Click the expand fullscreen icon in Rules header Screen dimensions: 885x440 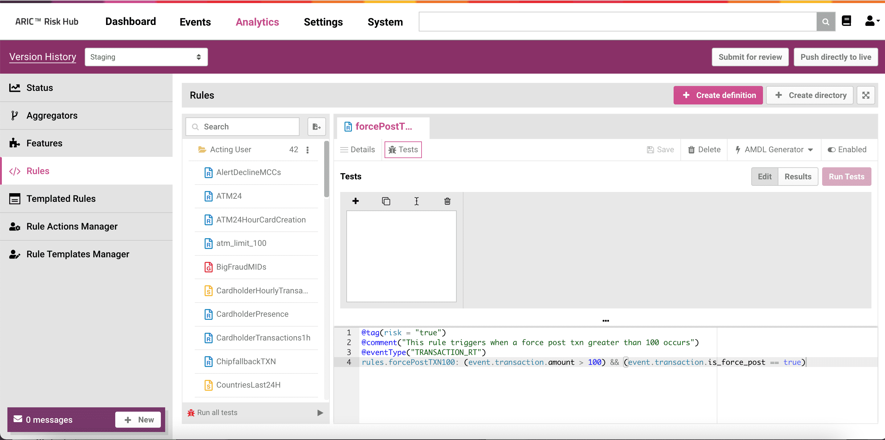point(866,95)
